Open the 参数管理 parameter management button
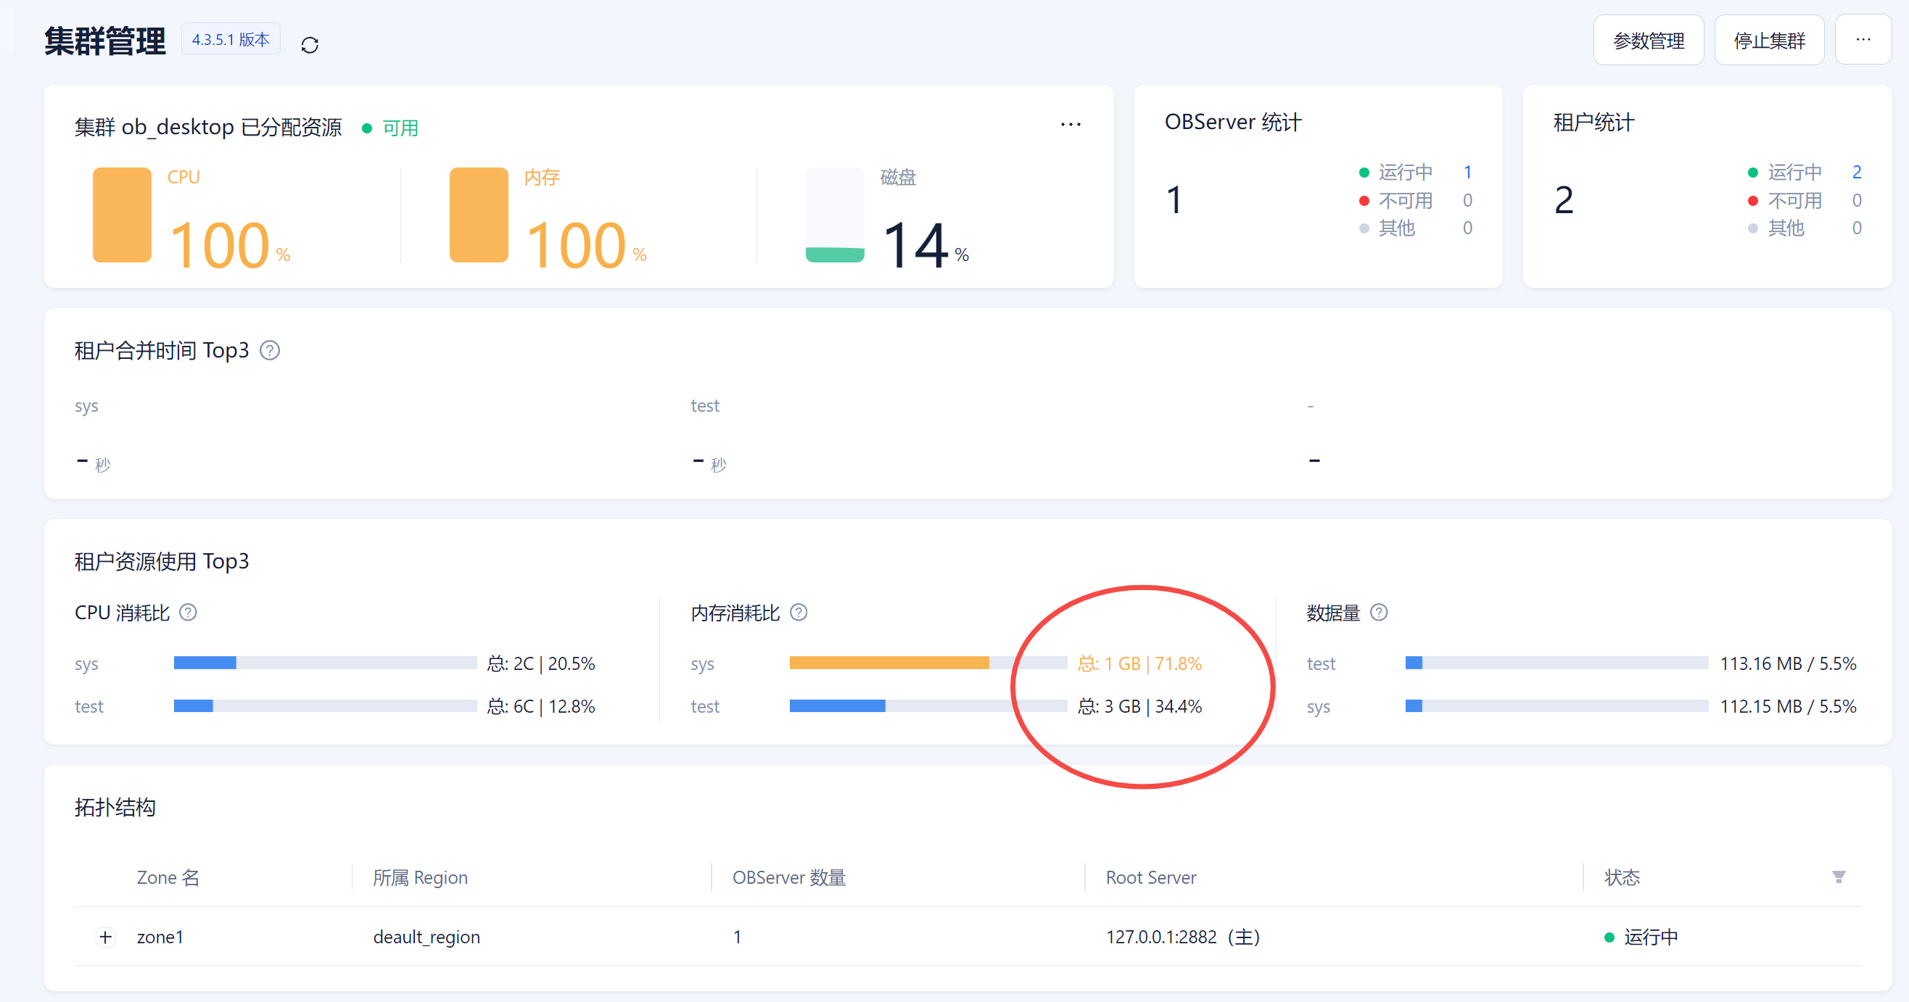The width and height of the screenshot is (1909, 1002). coord(1648,41)
